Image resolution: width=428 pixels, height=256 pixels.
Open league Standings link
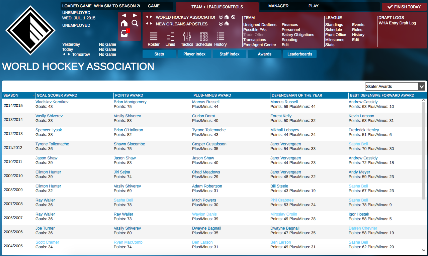(334, 25)
